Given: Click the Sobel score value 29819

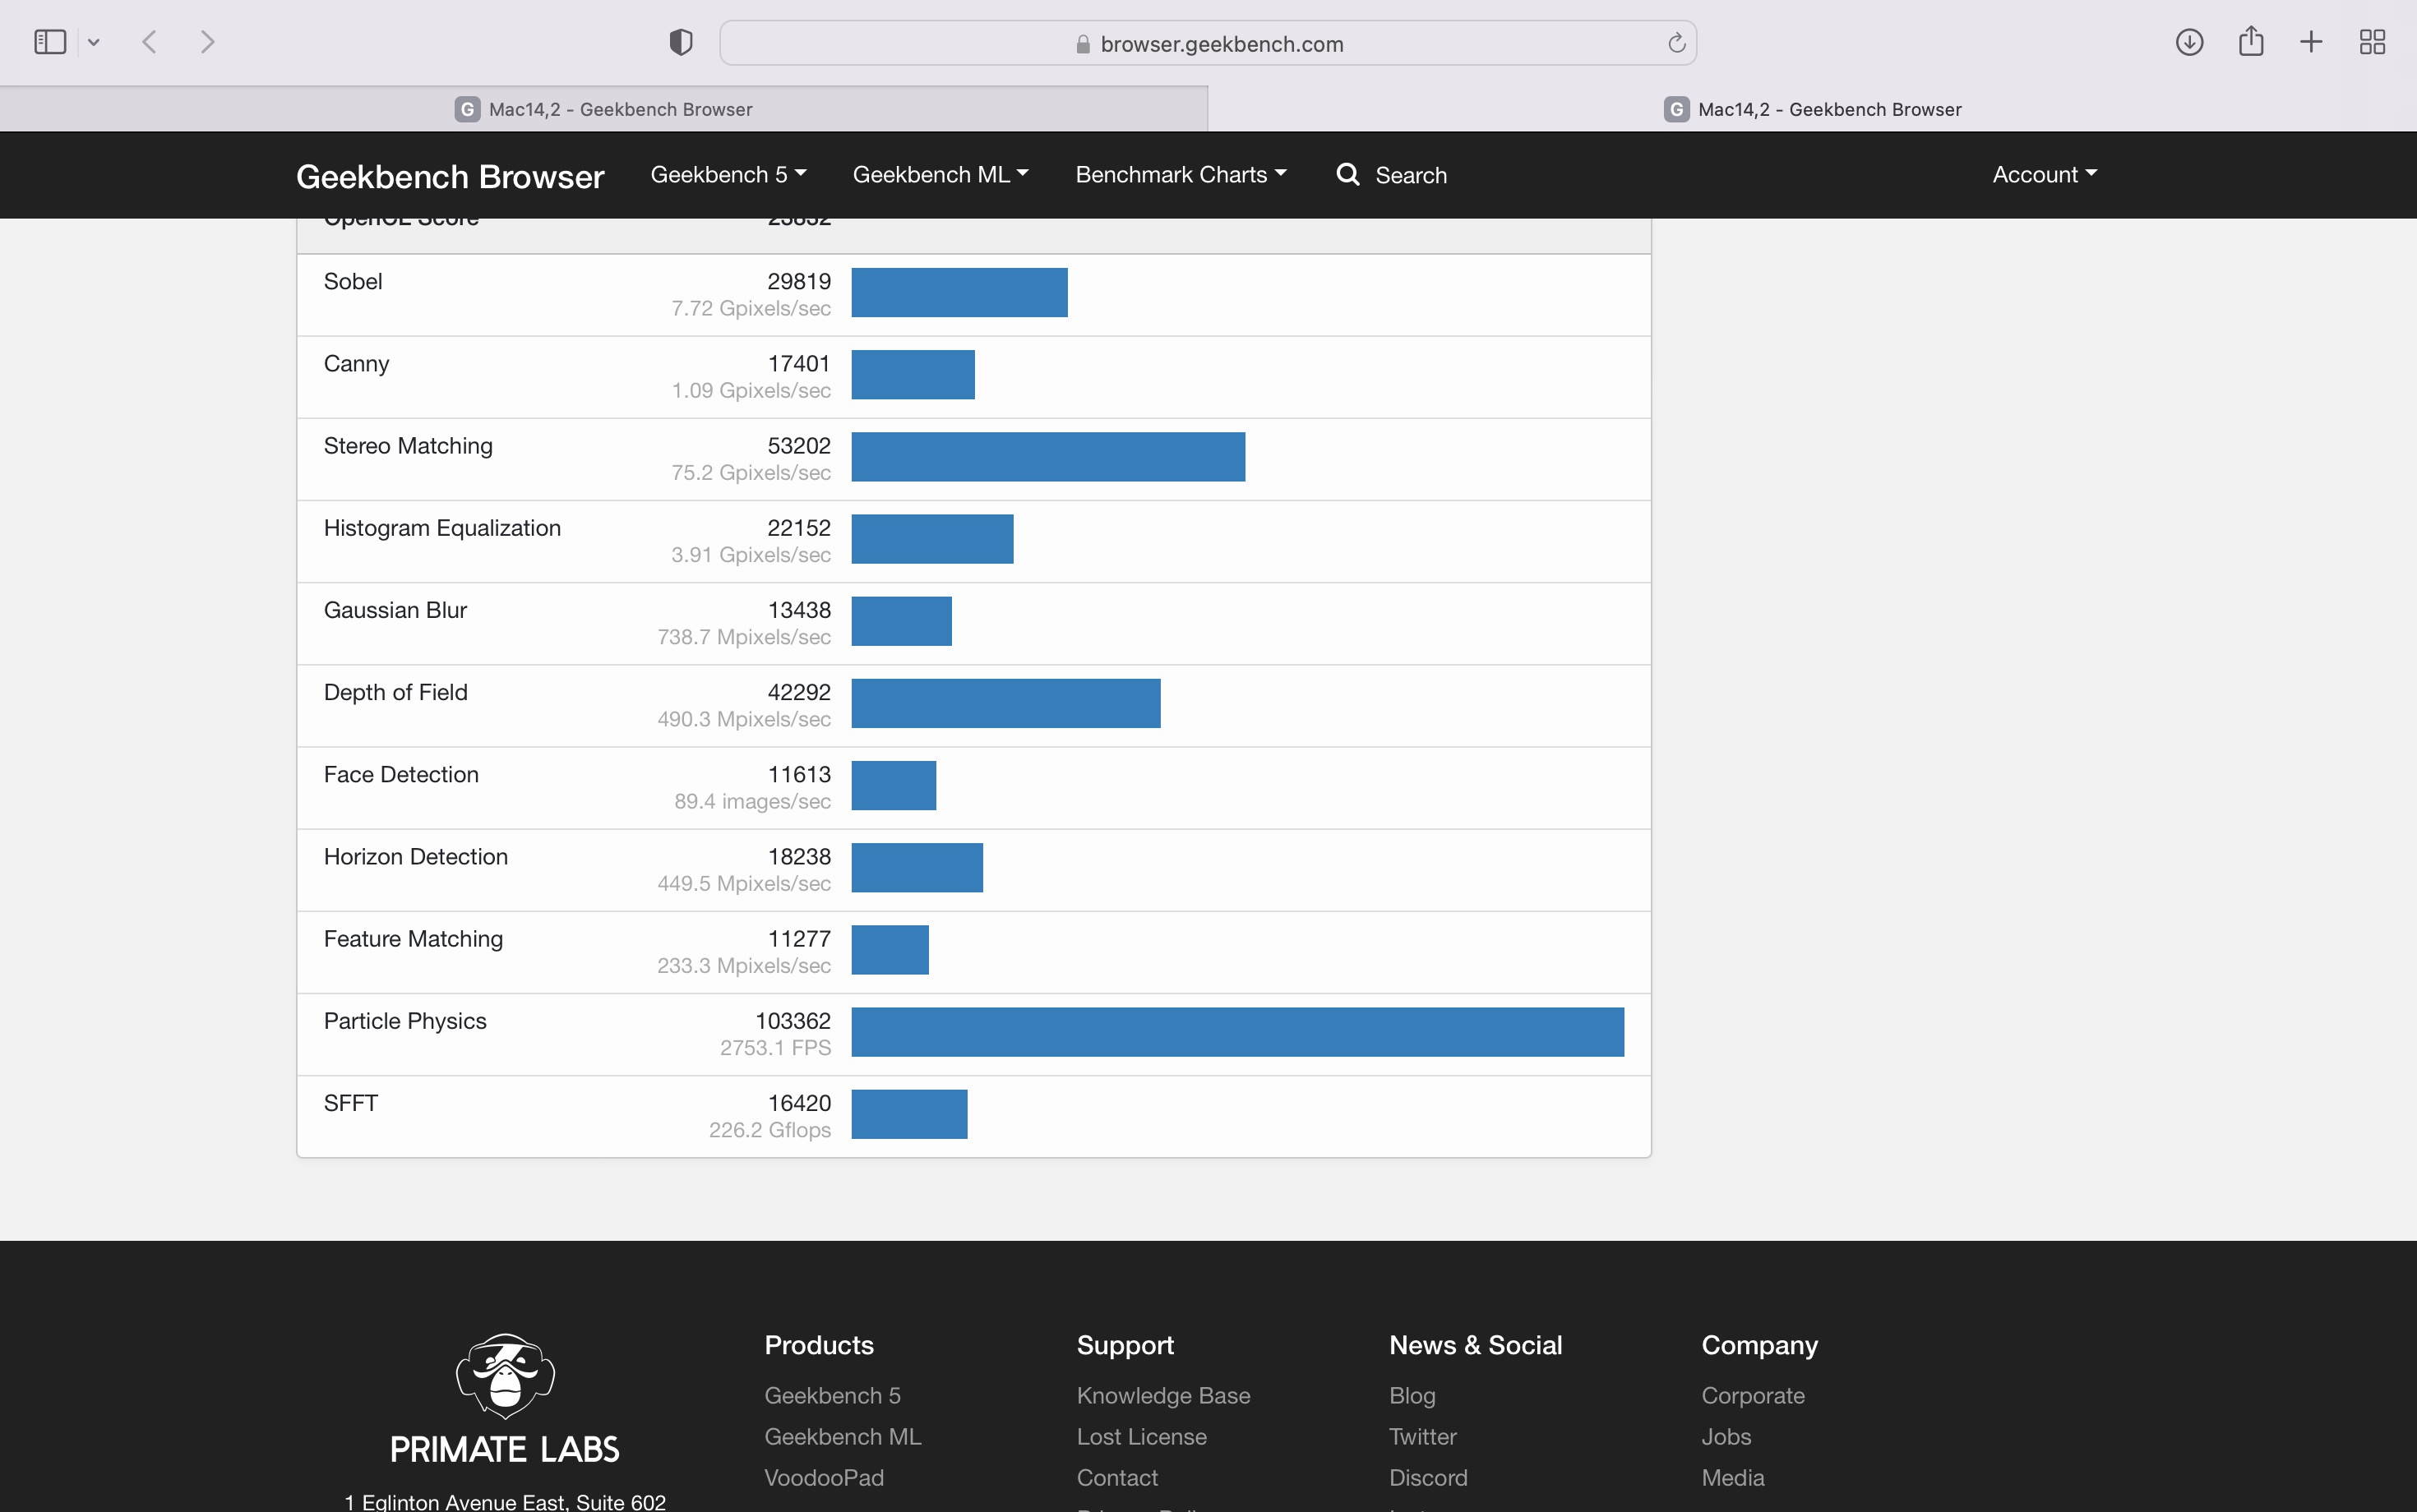Looking at the screenshot, I should [x=798, y=282].
